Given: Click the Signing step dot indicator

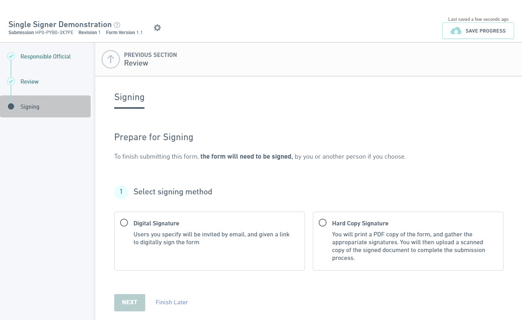Looking at the screenshot, I should (x=11, y=106).
